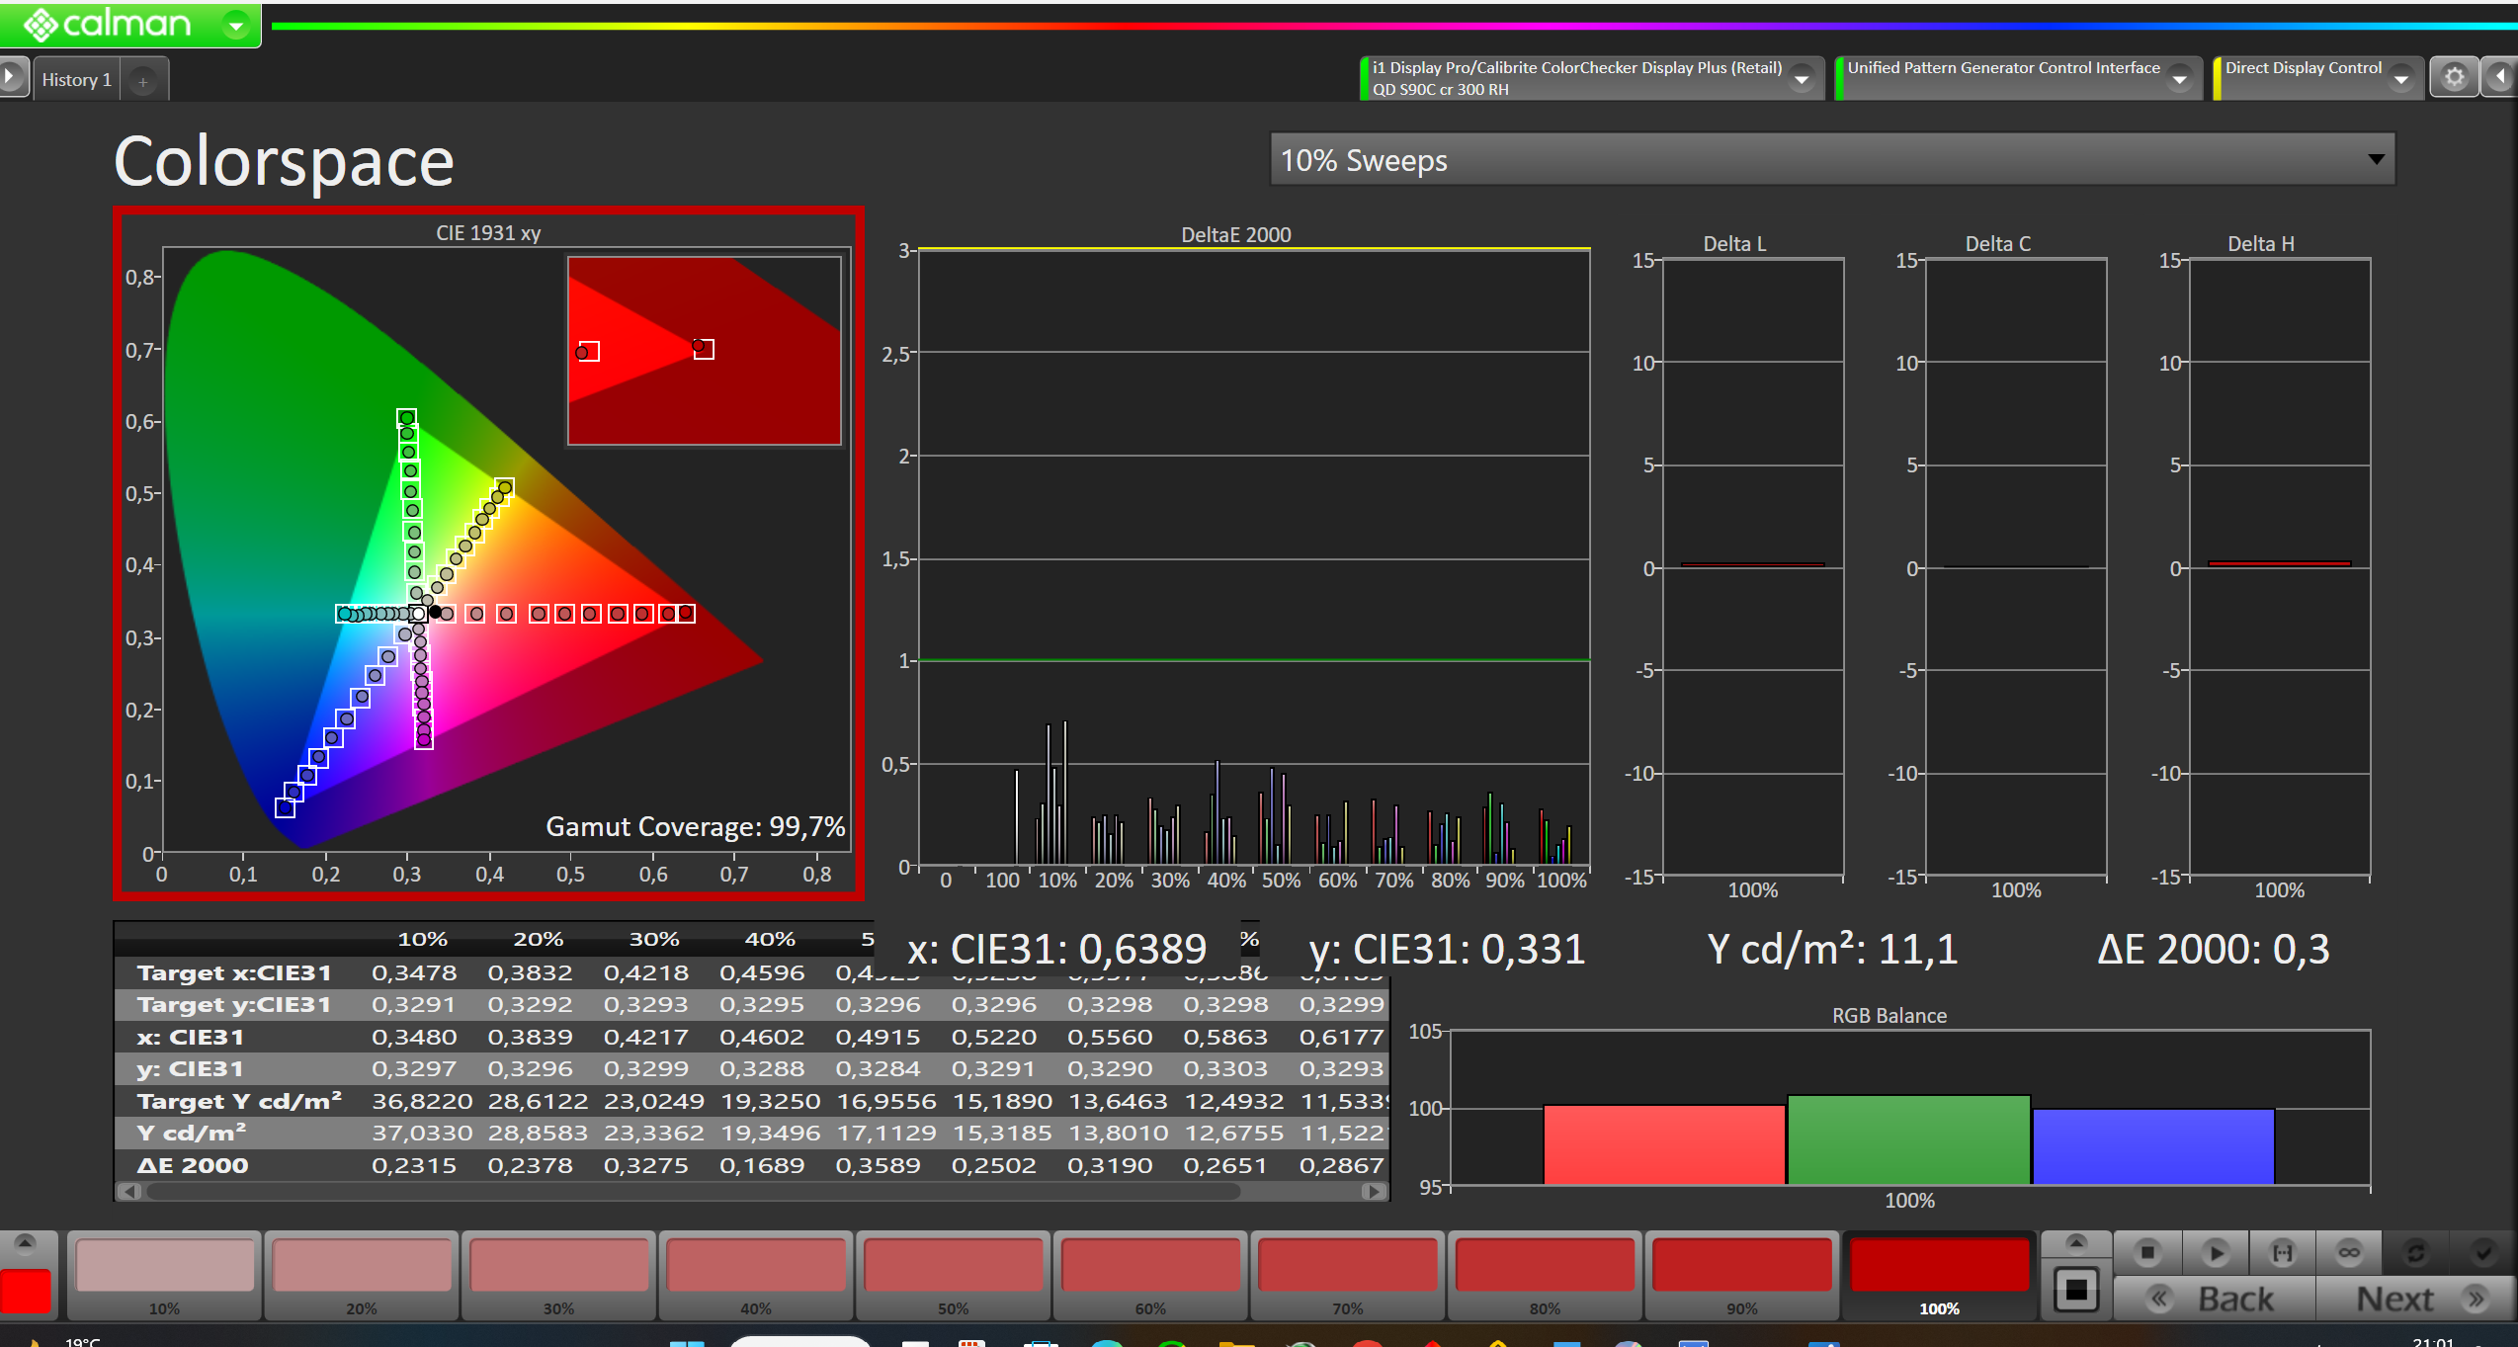Click the read series bracket icon
The image size is (2518, 1347).
coord(2283,1252)
